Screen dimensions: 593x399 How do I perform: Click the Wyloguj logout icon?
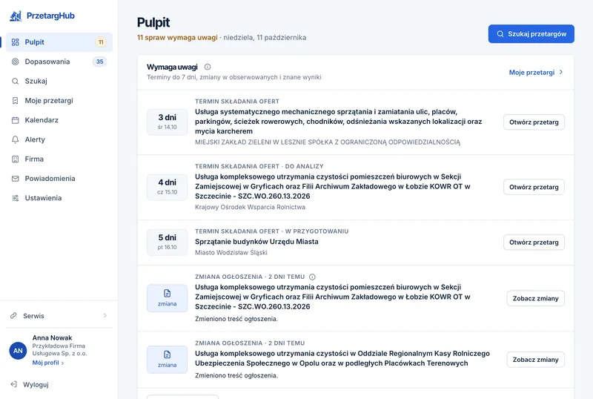click(x=13, y=385)
